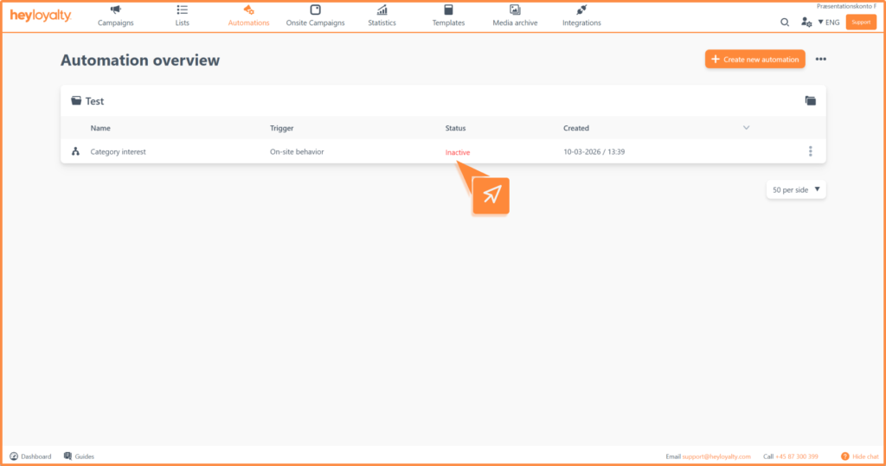Click the sort chevron in table header
Image resolution: width=886 pixels, height=466 pixels.
coord(746,128)
